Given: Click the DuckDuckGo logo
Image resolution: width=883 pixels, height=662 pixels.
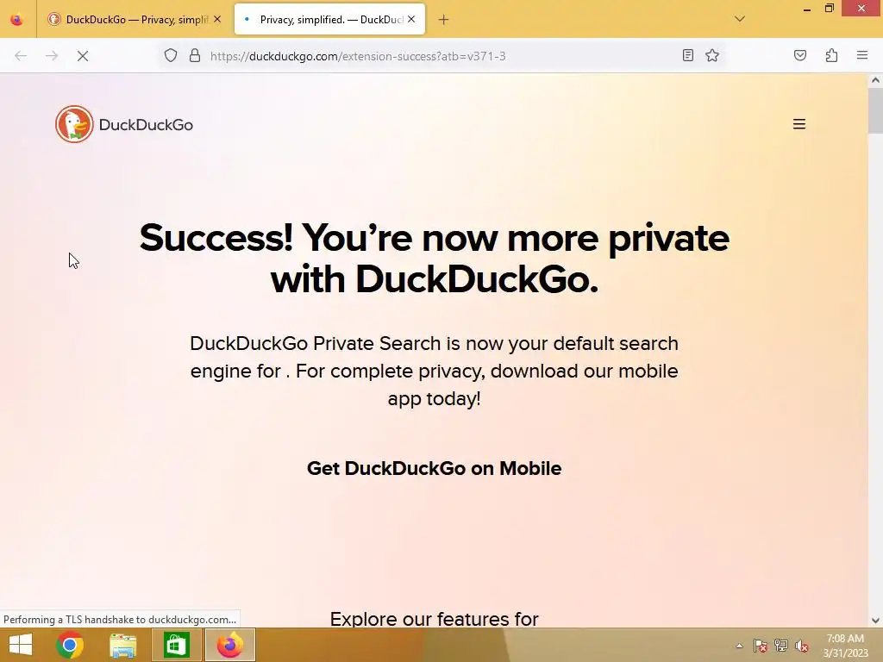Looking at the screenshot, I should pyautogui.click(x=124, y=124).
